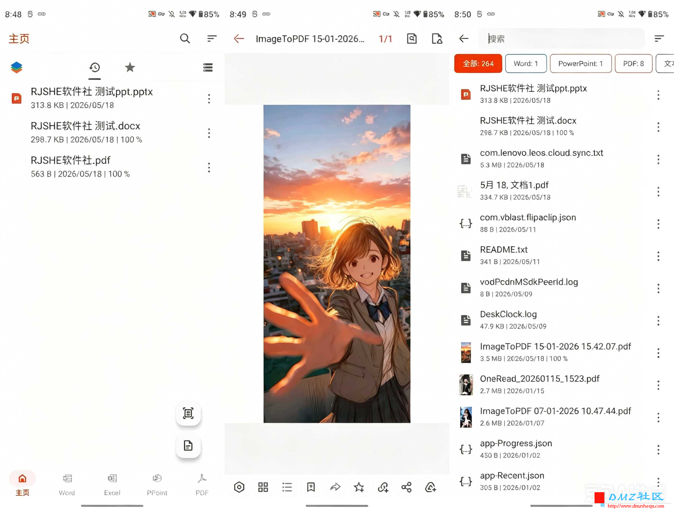Open the table of contents list icon
This screenshot has width=674, height=512.
(287, 487)
